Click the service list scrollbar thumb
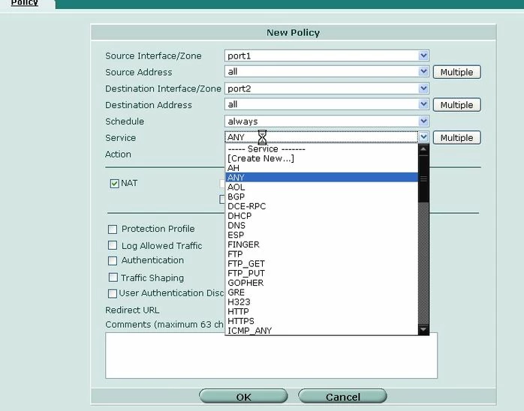This screenshot has width=524, height=411. click(x=423, y=178)
